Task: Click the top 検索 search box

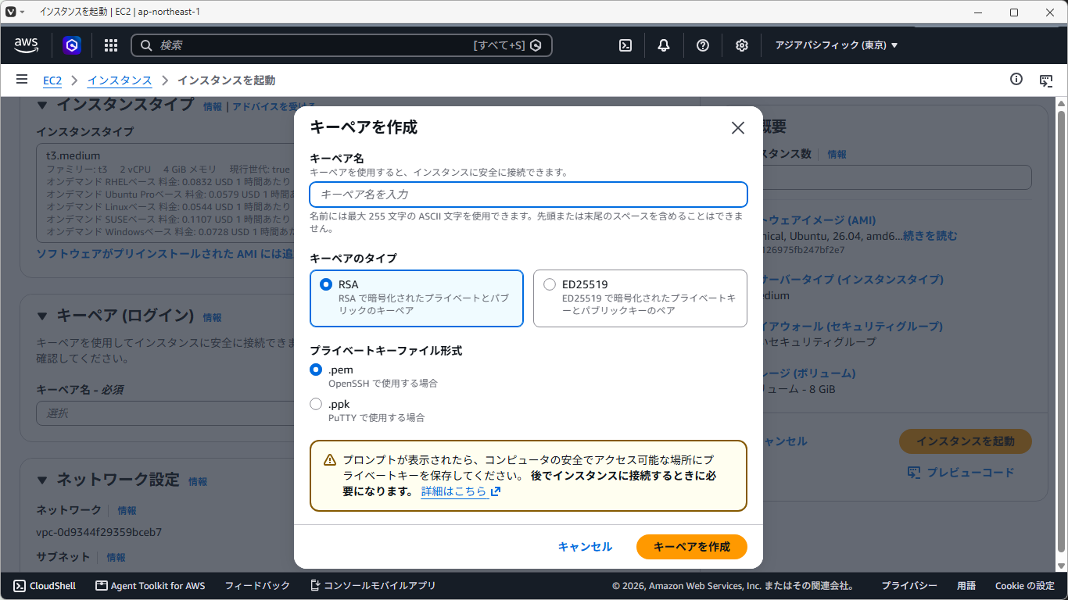Action: 342,45
